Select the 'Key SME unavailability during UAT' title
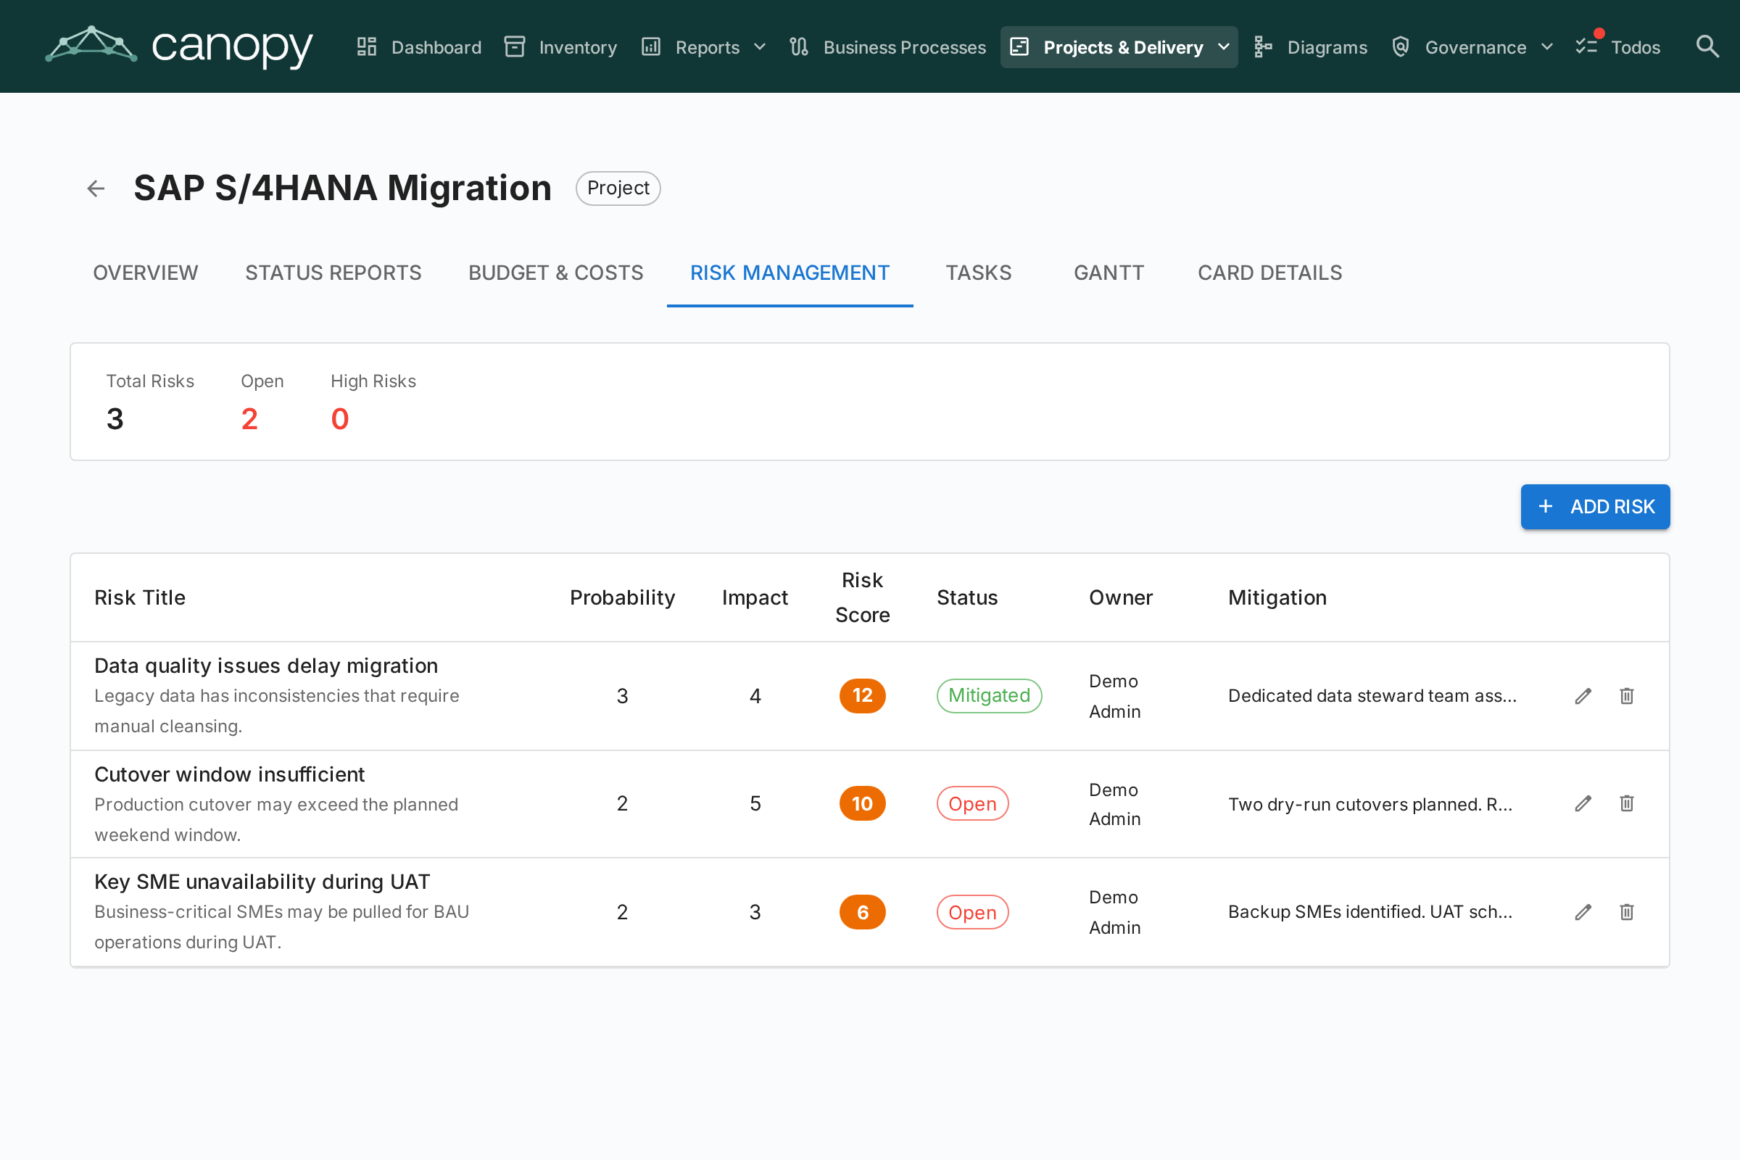Viewport: 1740px width, 1160px height. point(262,882)
